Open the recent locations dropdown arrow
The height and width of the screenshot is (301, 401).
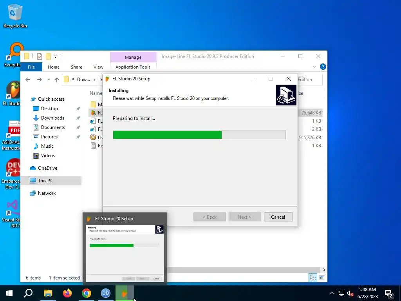[49, 80]
